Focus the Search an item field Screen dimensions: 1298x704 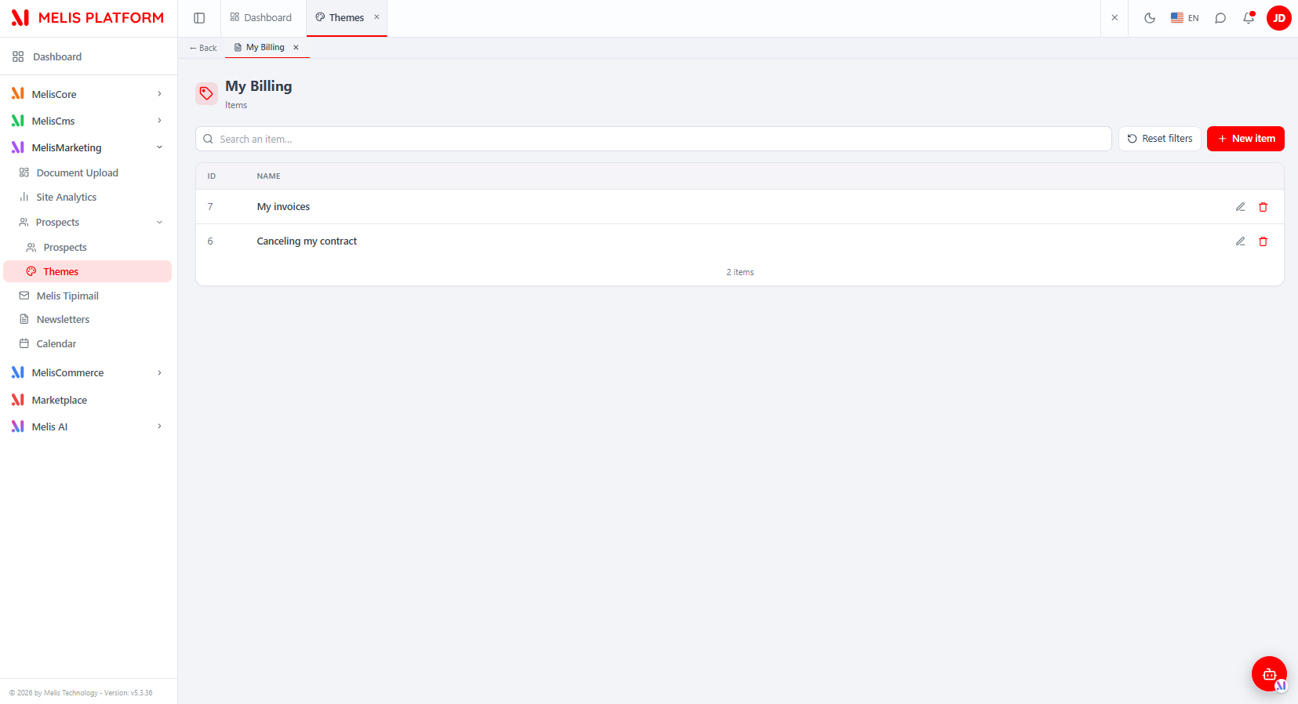pos(653,139)
